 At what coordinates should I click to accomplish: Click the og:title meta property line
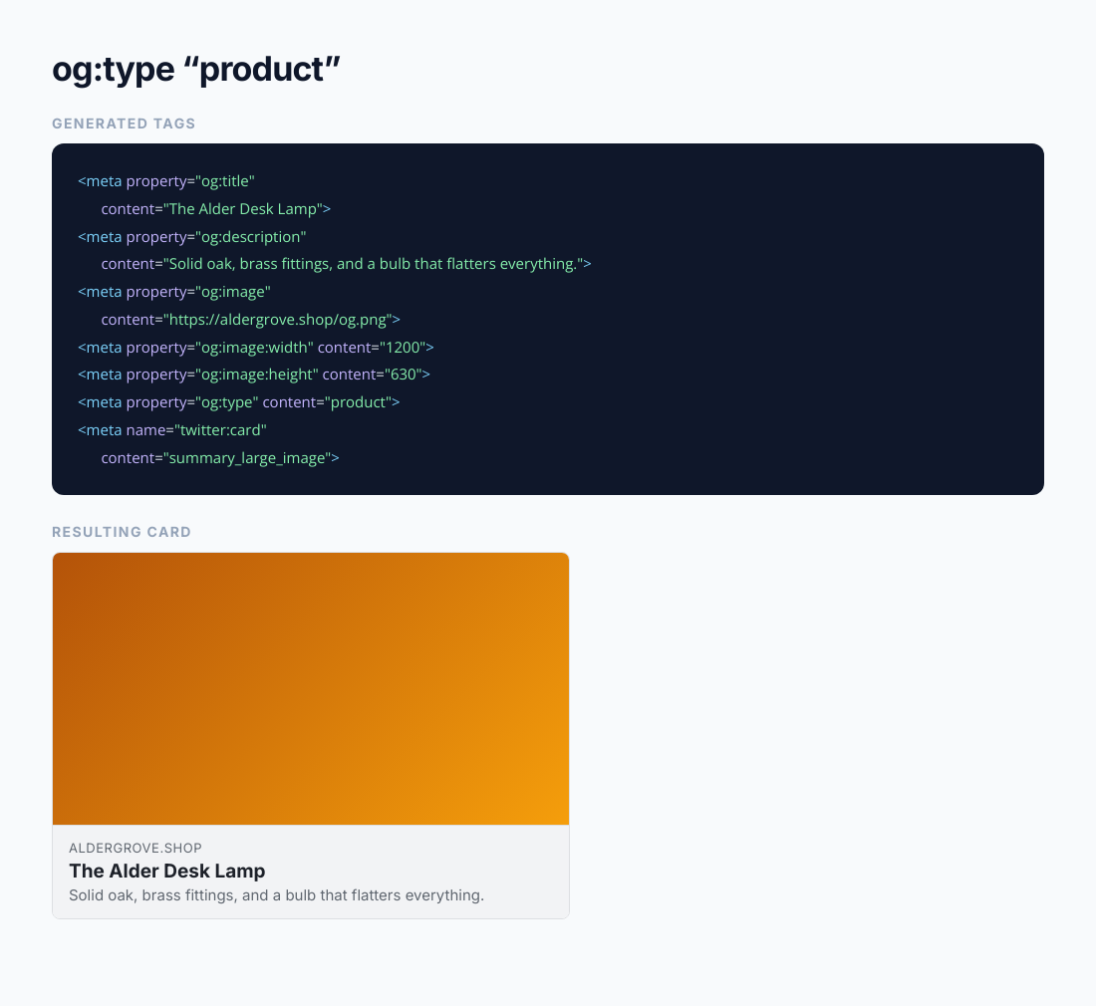(166, 181)
